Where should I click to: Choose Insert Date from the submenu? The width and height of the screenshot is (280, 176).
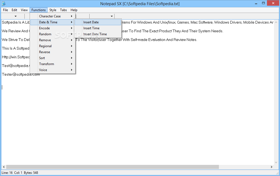(98, 22)
